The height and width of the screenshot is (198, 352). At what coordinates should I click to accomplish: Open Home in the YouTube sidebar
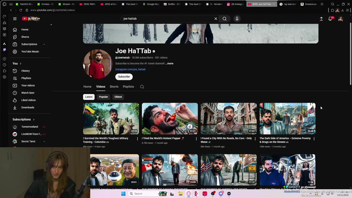pyautogui.click(x=30, y=29)
